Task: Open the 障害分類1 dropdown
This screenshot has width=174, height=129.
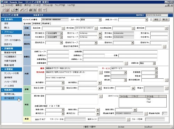Action: (63, 110)
